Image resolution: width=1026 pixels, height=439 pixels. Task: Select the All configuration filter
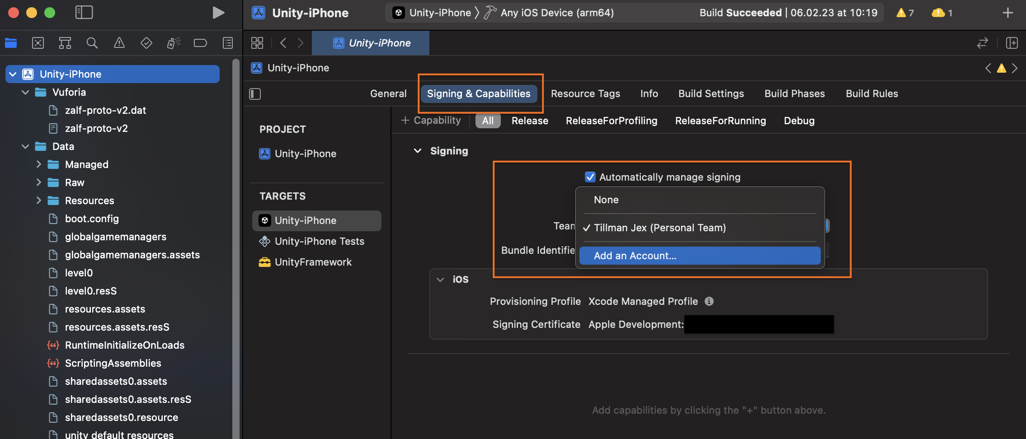[488, 121]
